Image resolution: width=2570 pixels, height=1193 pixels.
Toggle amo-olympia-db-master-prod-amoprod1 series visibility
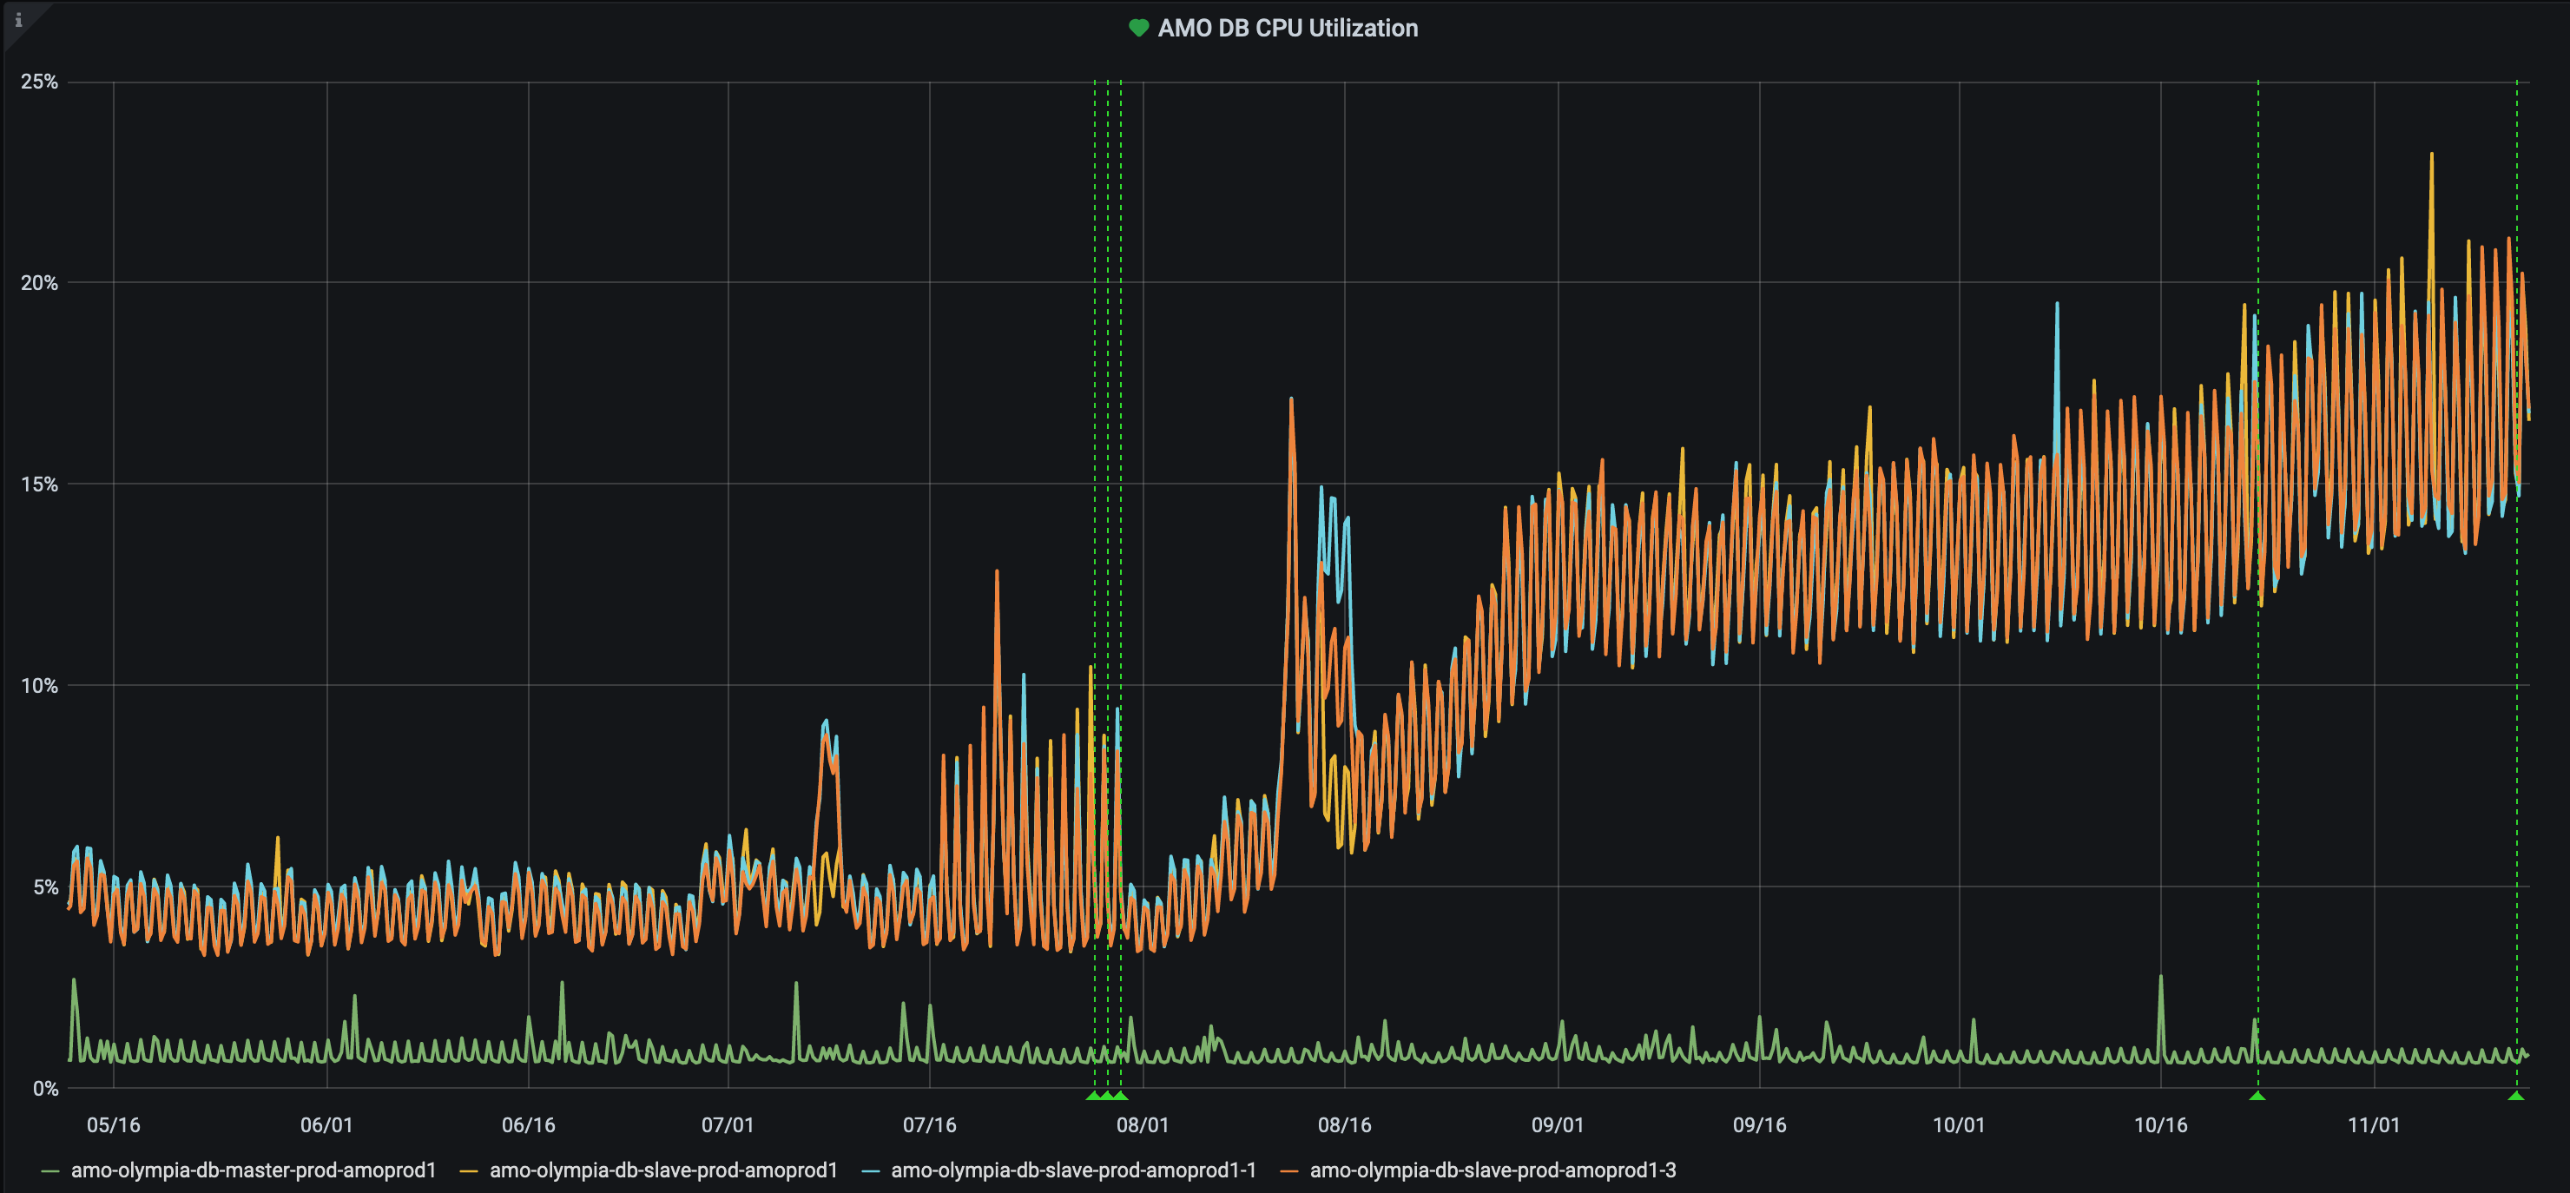coord(254,1170)
